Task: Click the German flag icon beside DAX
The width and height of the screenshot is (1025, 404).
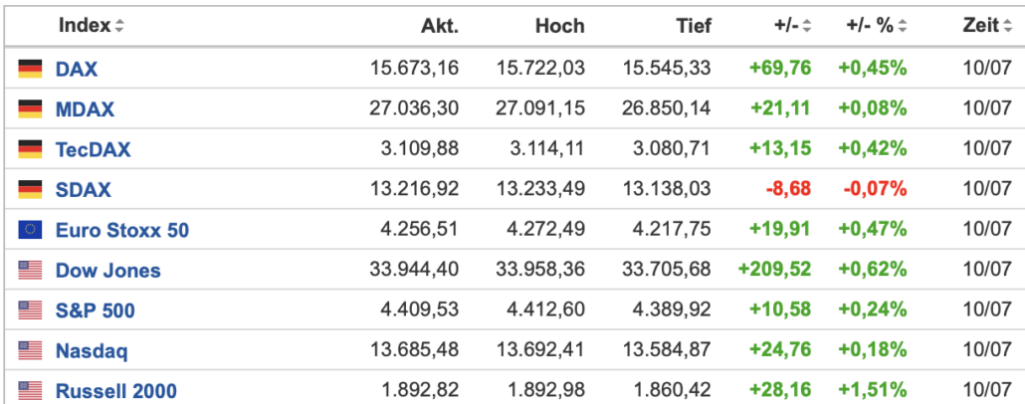Action: [x=30, y=68]
